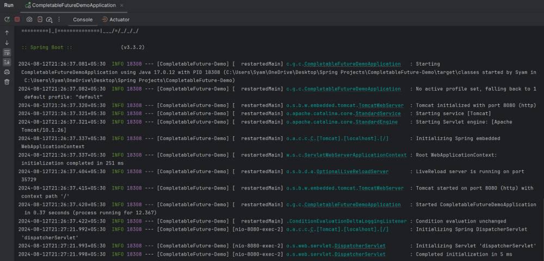Image resolution: width=544 pixels, height=261 pixels.
Task: Toggle soft-wrap in the console
Action: click(7, 52)
